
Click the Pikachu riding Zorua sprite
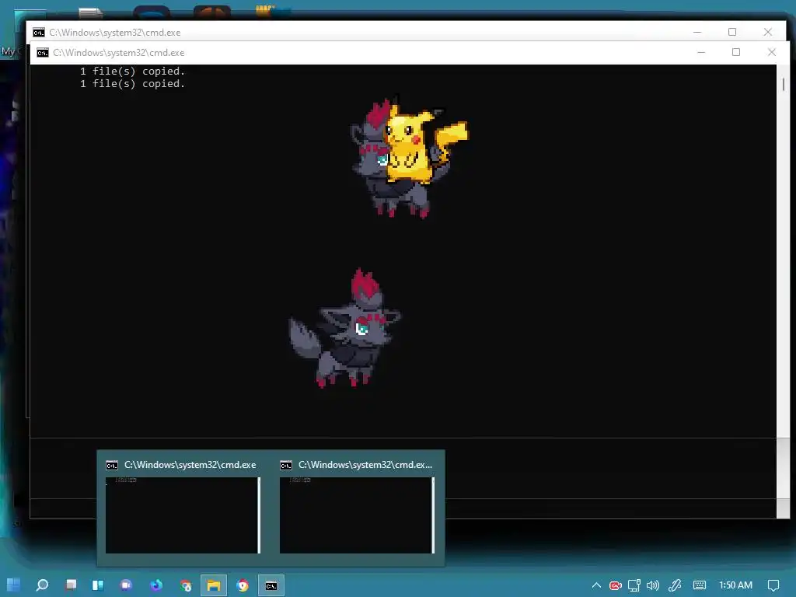tap(409, 156)
